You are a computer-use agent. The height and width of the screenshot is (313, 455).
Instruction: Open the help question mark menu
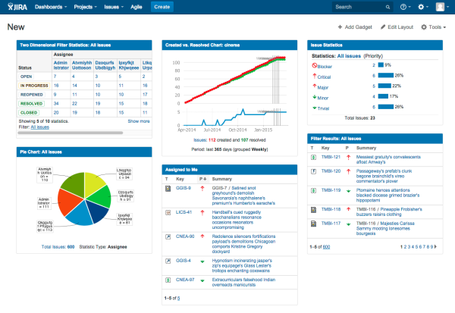(404, 7)
